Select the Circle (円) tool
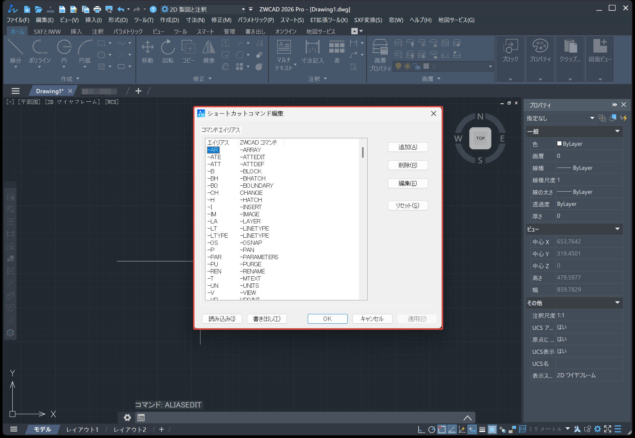 (x=64, y=52)
